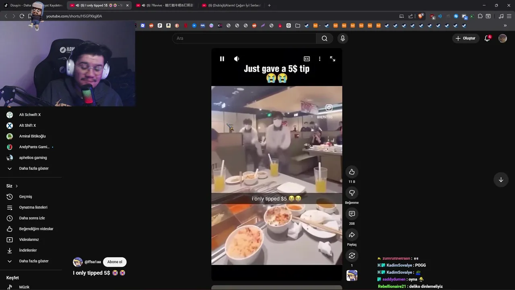Dislike the Short with thumbs-down icon
This screenshot has height=290, width=515.
tap(352, 193)
